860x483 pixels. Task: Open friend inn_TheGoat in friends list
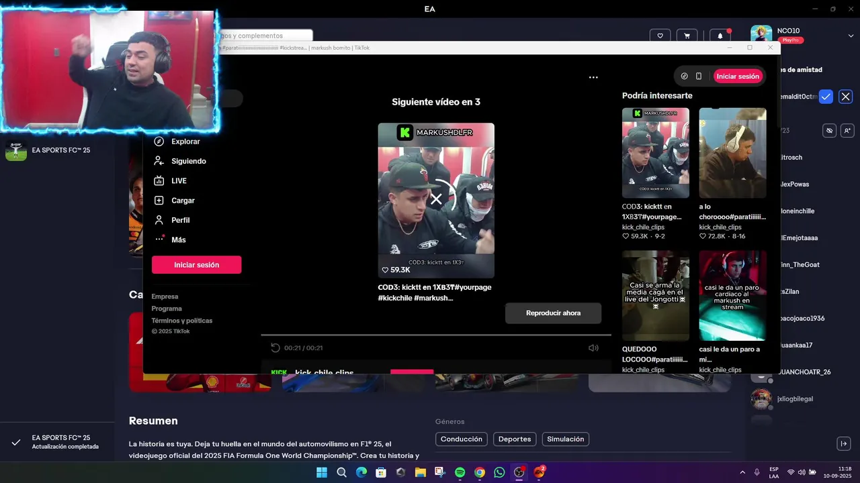pos(800,264)
